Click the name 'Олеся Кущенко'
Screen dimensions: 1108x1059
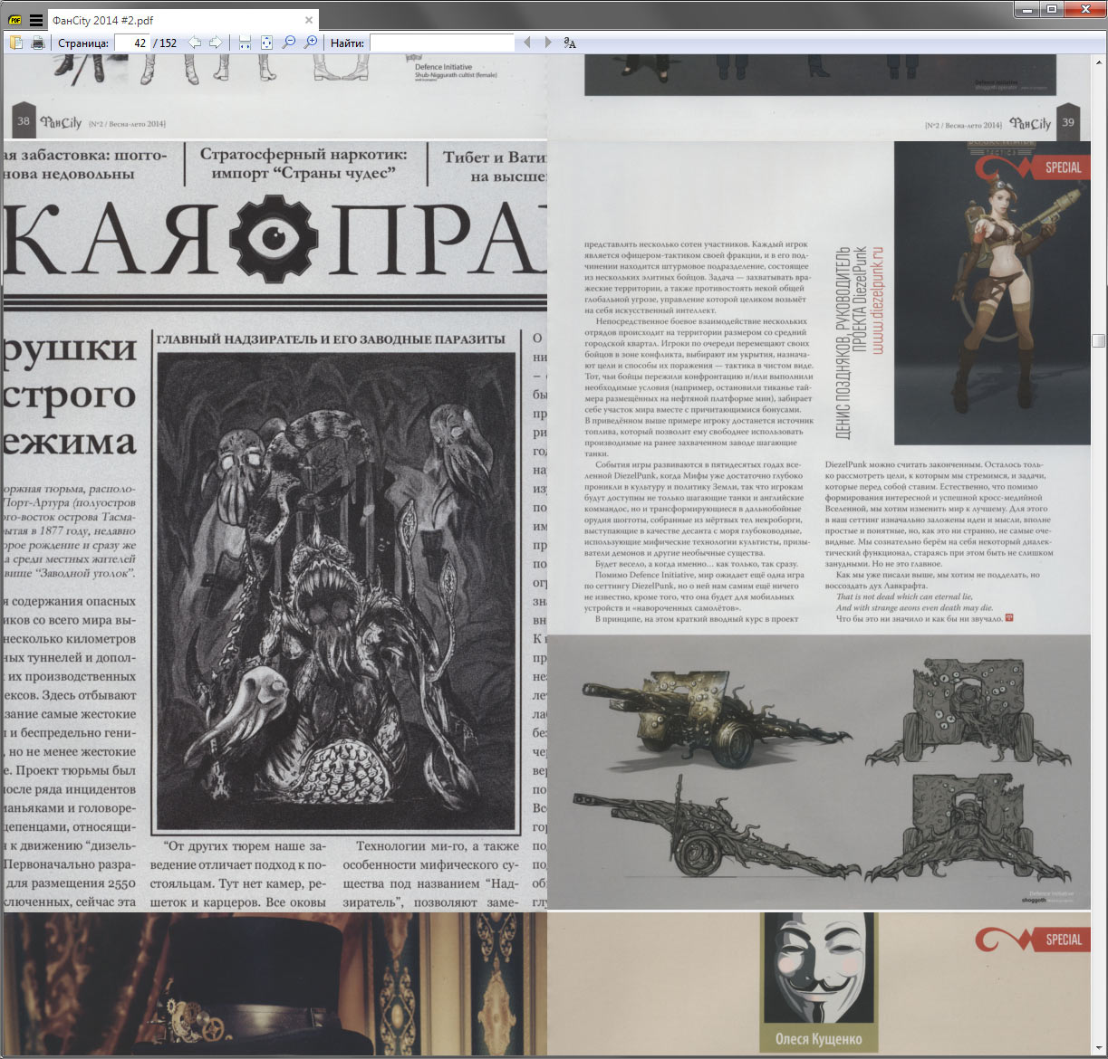pyautogui.click(x=819, y=1039)
